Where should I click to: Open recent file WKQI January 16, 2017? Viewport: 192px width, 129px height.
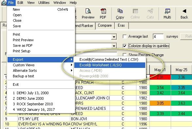34,110
